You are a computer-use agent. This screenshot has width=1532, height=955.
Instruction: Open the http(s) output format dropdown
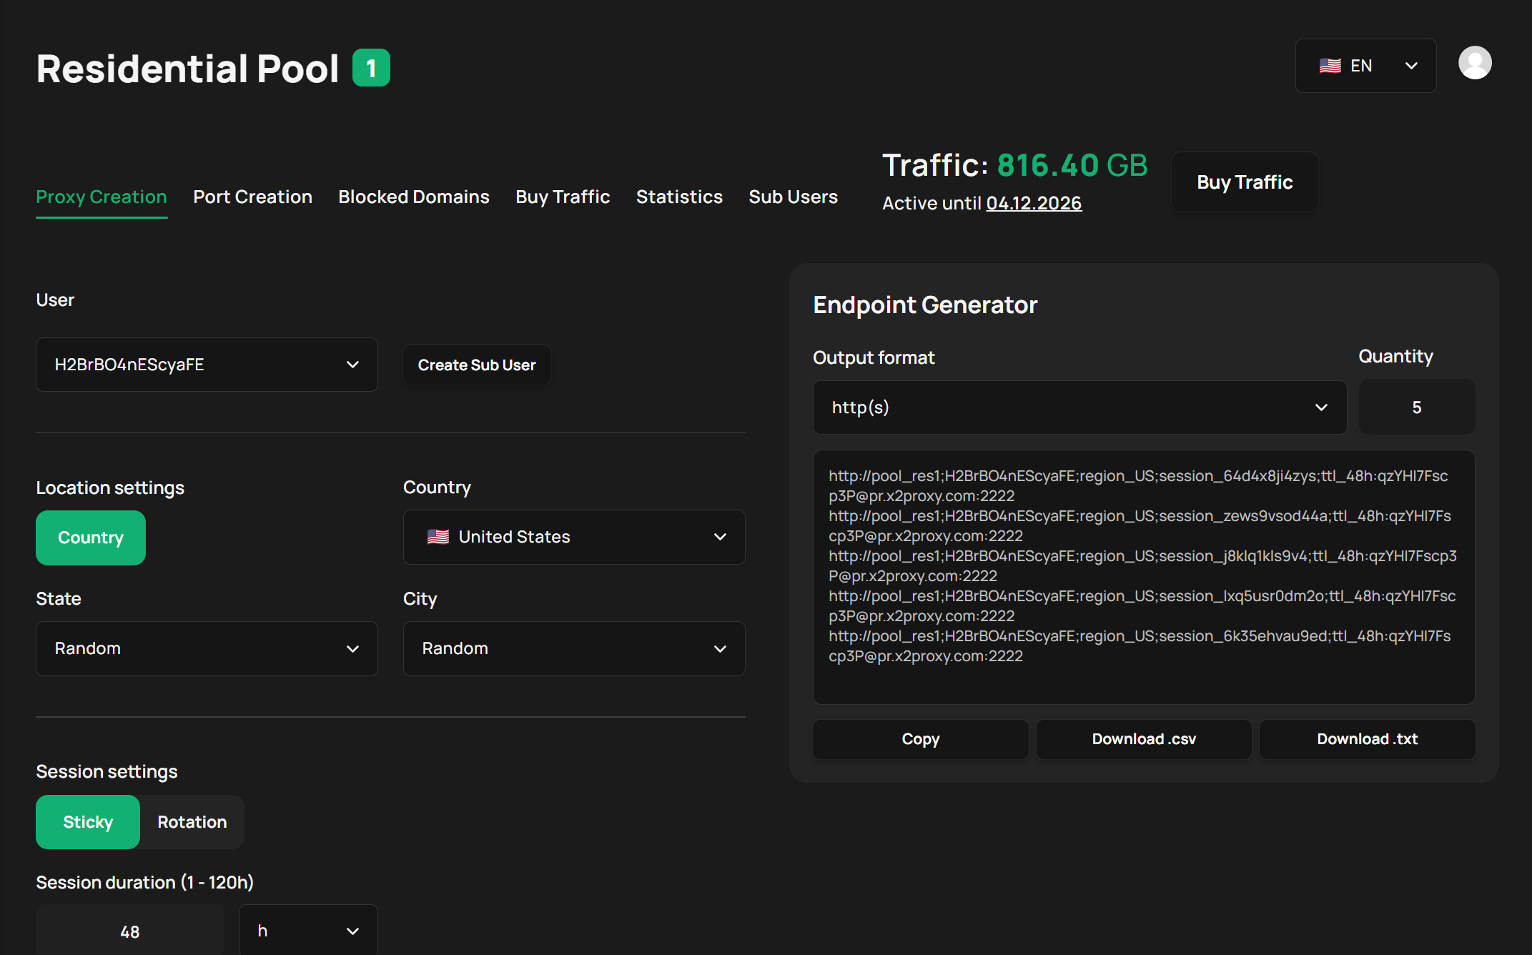tap(1079, 407)
